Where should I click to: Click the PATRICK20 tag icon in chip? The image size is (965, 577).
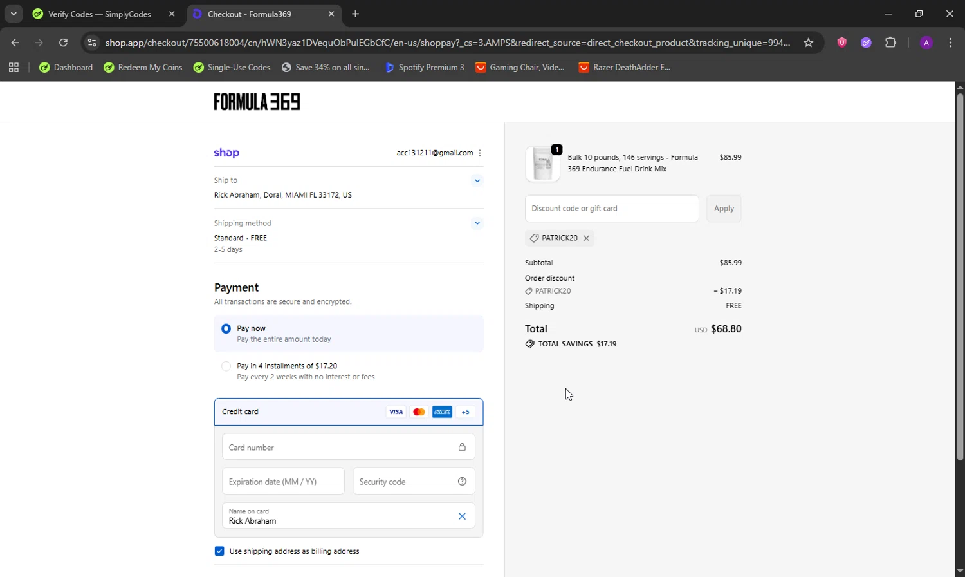(x=534, y=238)
